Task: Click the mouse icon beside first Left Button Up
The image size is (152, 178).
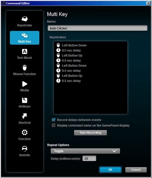Action: 58,55
